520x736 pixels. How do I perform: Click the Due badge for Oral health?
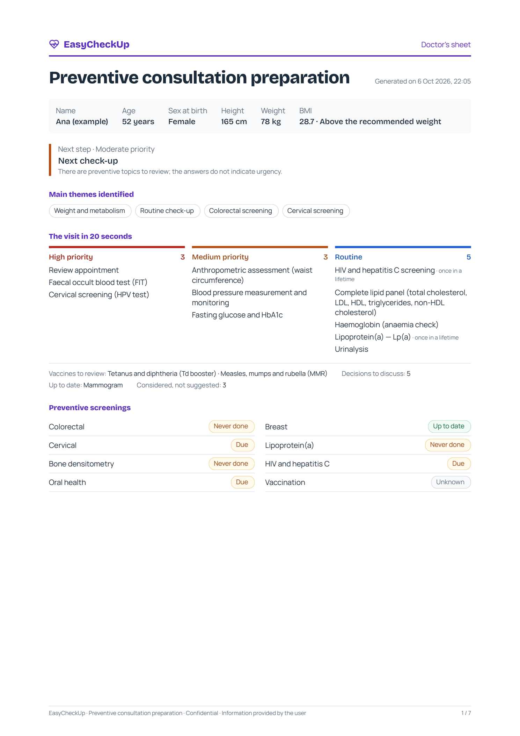click(x=243, y=482)
